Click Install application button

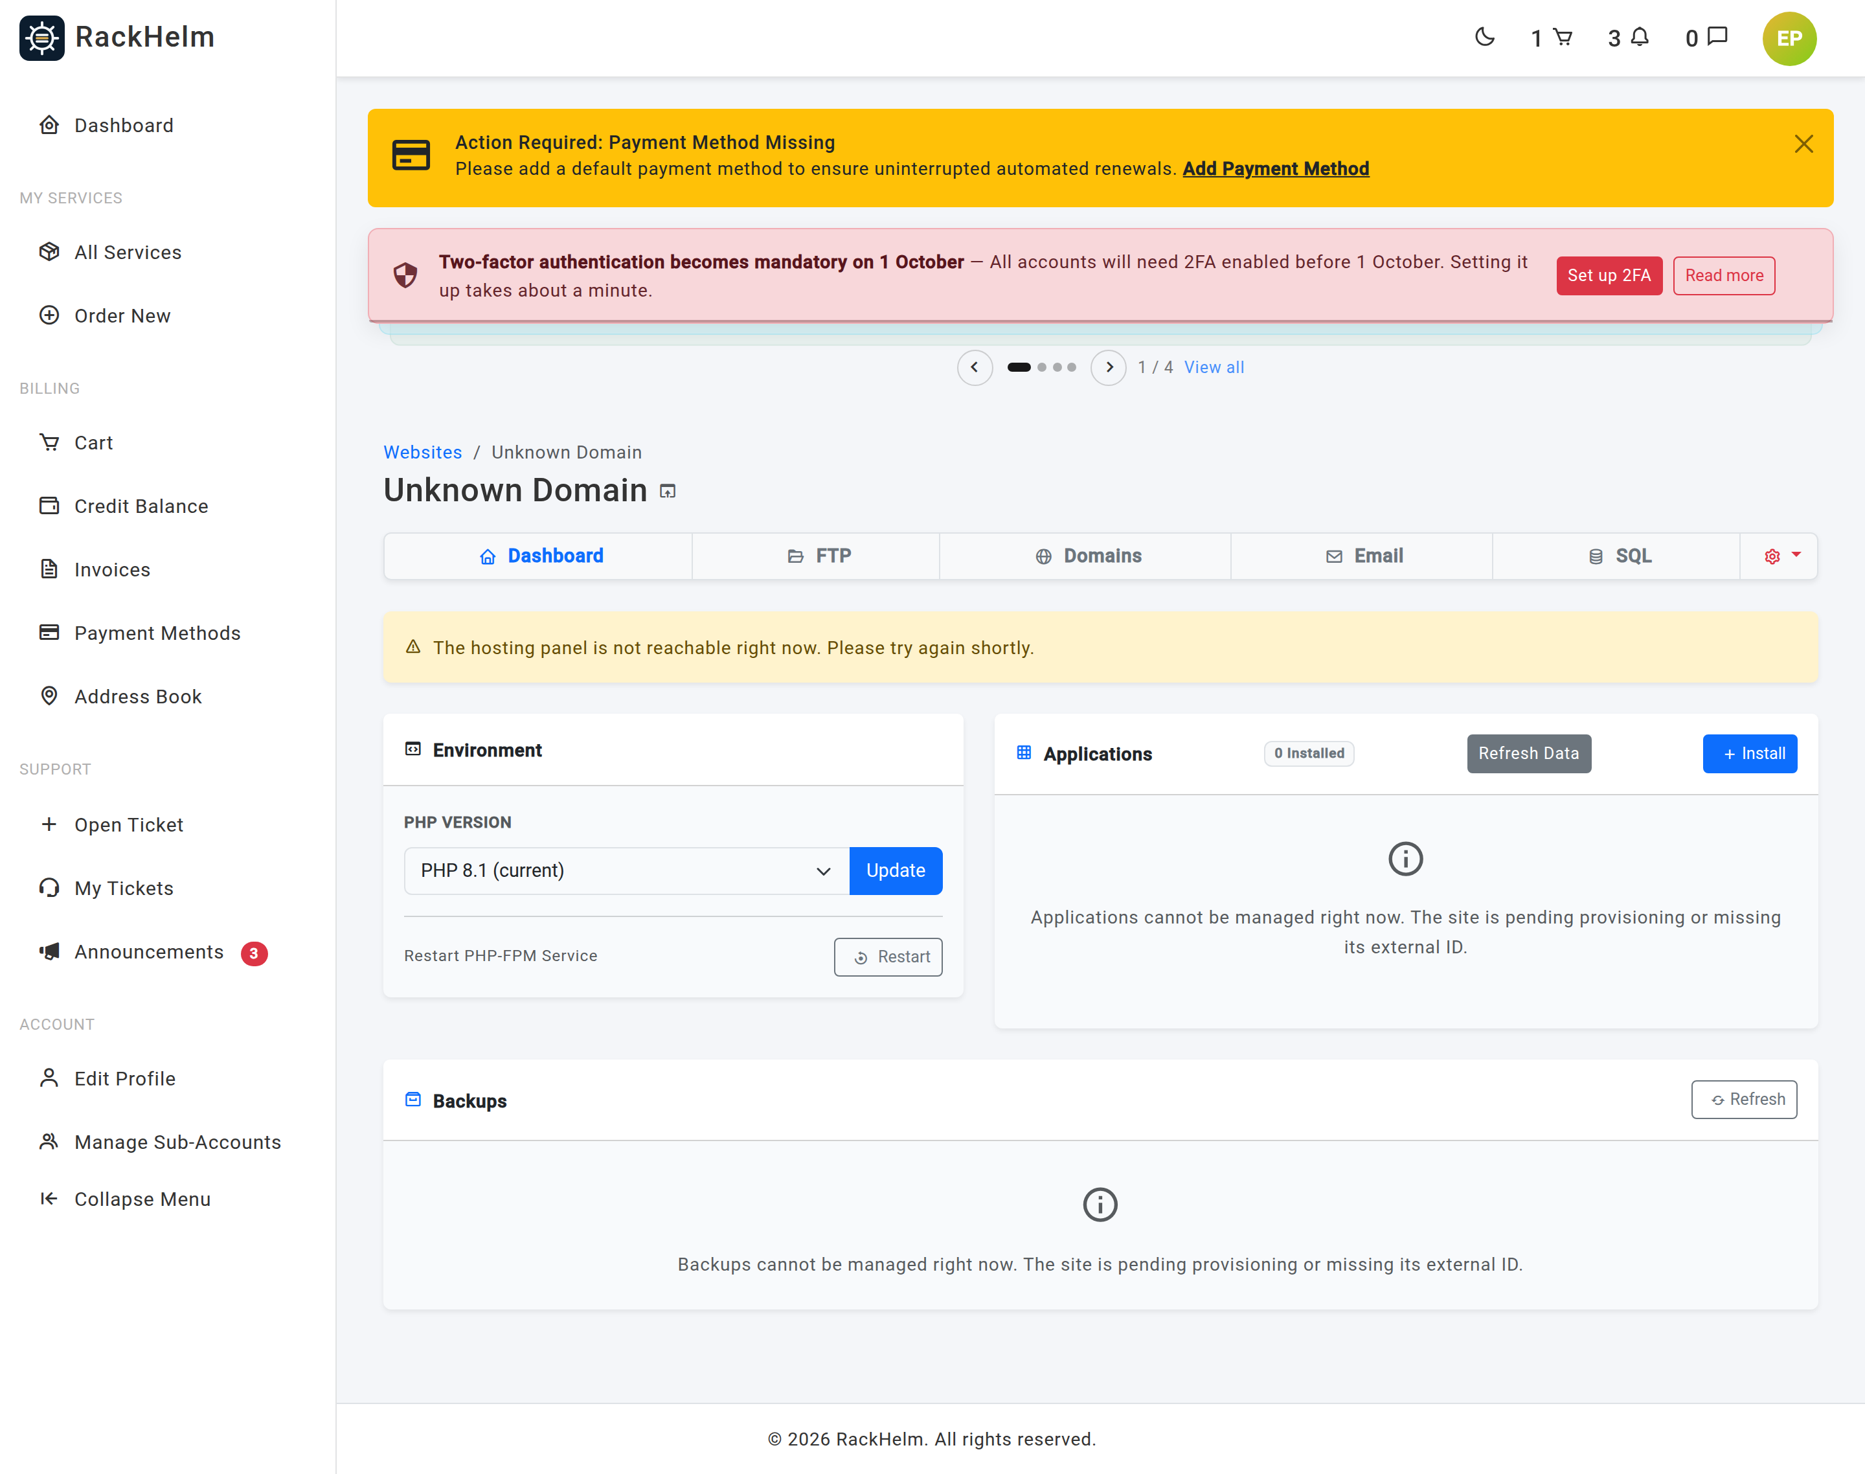pyautogui.click(x=1749, y=753)
